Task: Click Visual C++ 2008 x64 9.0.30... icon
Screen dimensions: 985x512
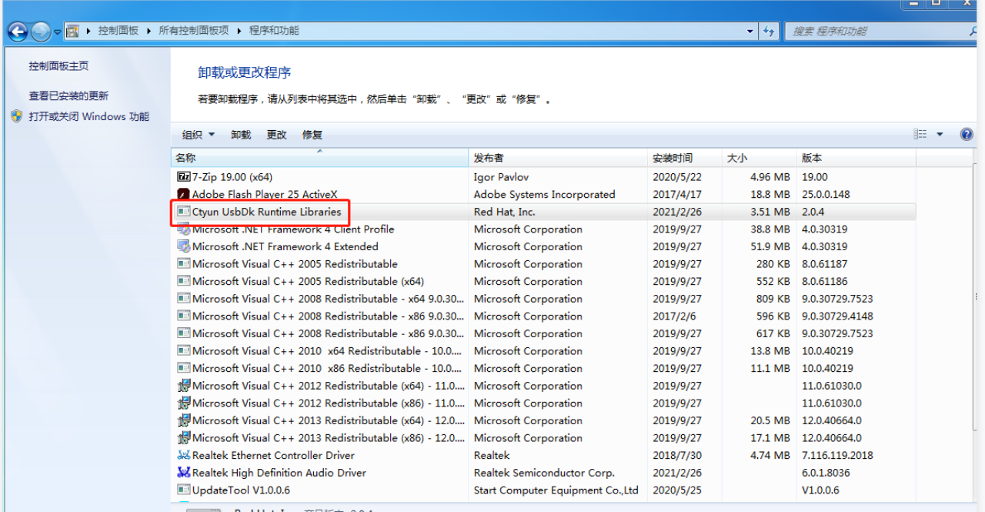Action: (x=183, y=299)
